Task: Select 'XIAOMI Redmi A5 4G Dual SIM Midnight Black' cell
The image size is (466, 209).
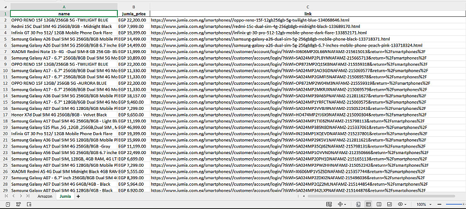Action: click(64, 171)
